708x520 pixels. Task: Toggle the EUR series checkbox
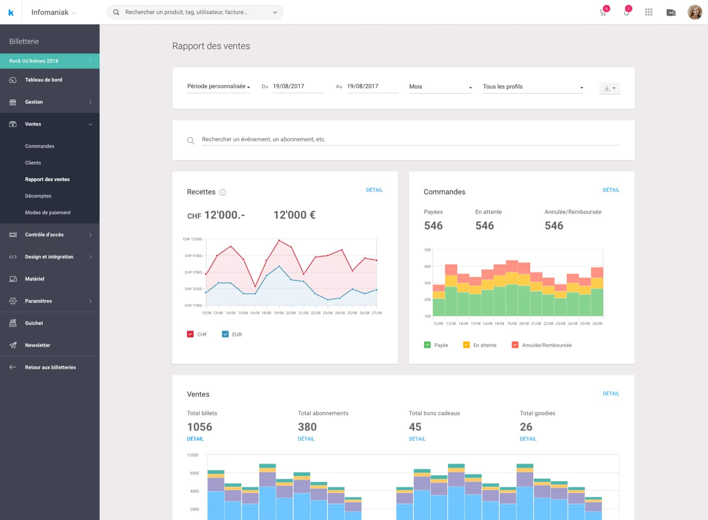click(225, 334)
